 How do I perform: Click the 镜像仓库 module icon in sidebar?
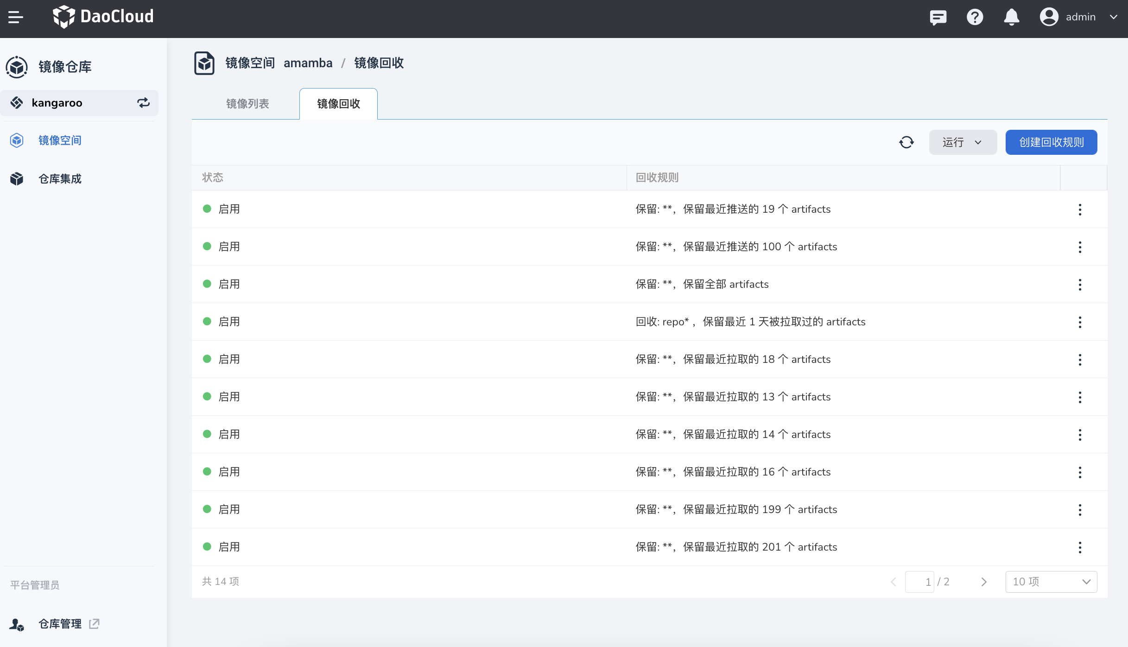[17, 67]
